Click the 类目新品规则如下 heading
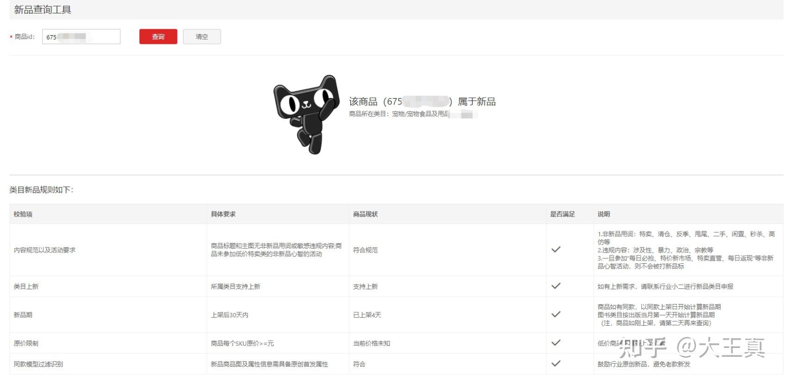This screenshot has height=379, width=785. pyautogui.click(x=41, y=190)
